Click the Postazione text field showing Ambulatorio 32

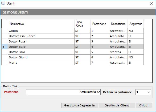(x=63, y=92)
